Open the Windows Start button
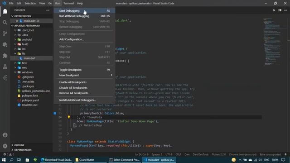The height and width of the screenshot is (163, 290). point(4,160)
